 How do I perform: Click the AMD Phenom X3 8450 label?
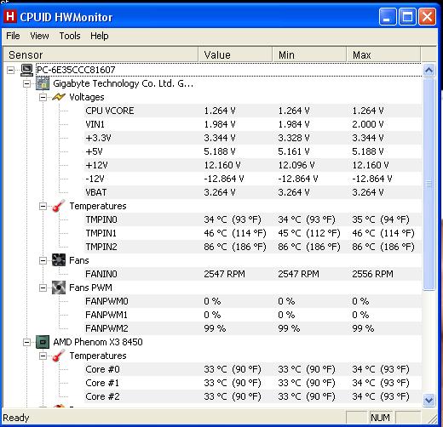(98, 342)
